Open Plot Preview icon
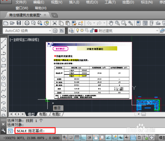This screenshot has width=165, height=141. coord(34,23)
